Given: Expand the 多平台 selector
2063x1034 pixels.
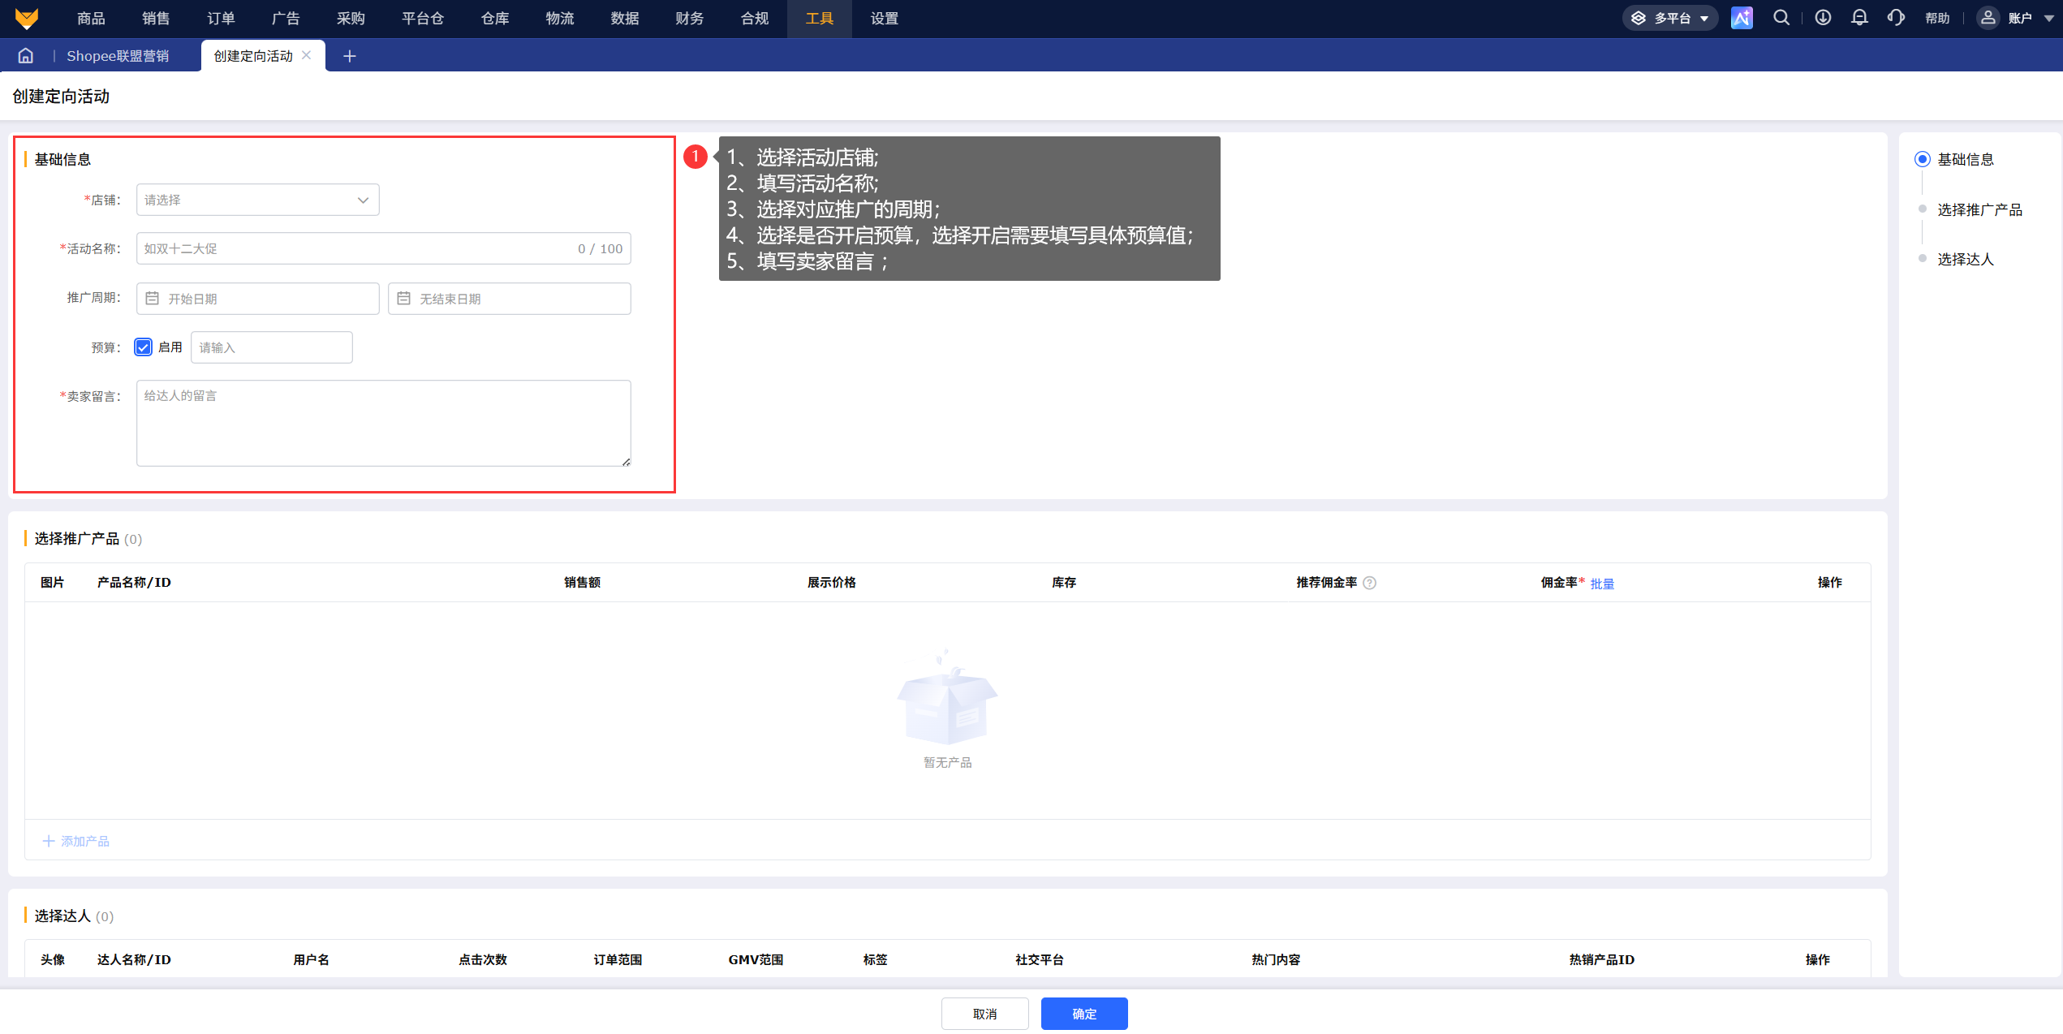Looking at the screenshot, I should point(1670,18).
